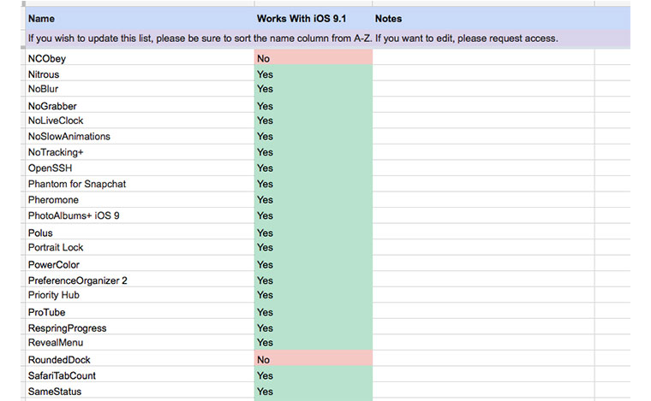This screenshot has width=651, height=401.
Task: Select the Pheromone name cell
Action: (x=140, y=200)
